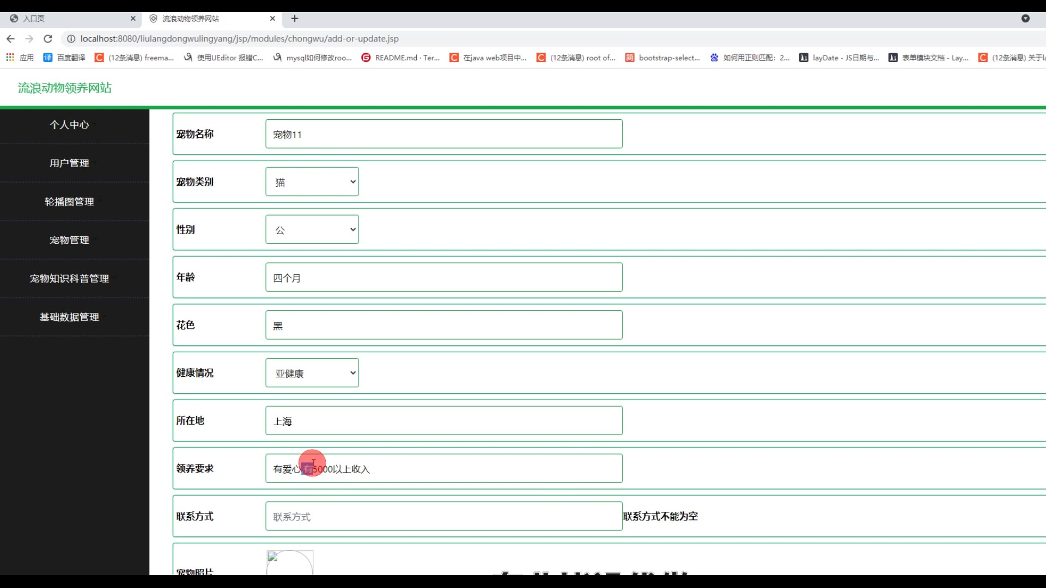Viewport: 1046px width, 588px height.
Task: Open the 如何用正则匹配 bookmark
Action: [750, 58]
